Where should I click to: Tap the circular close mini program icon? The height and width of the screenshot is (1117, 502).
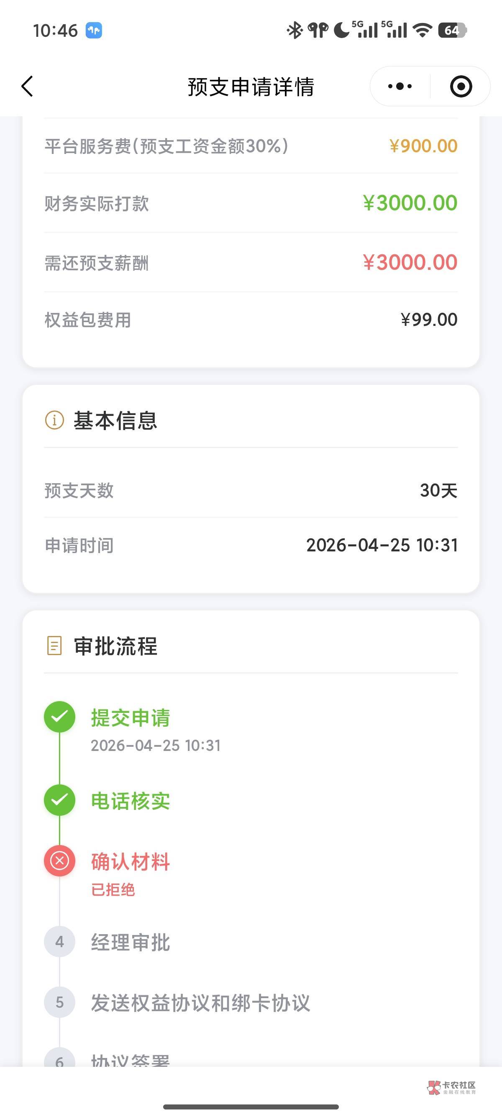[x=461, y=86]
